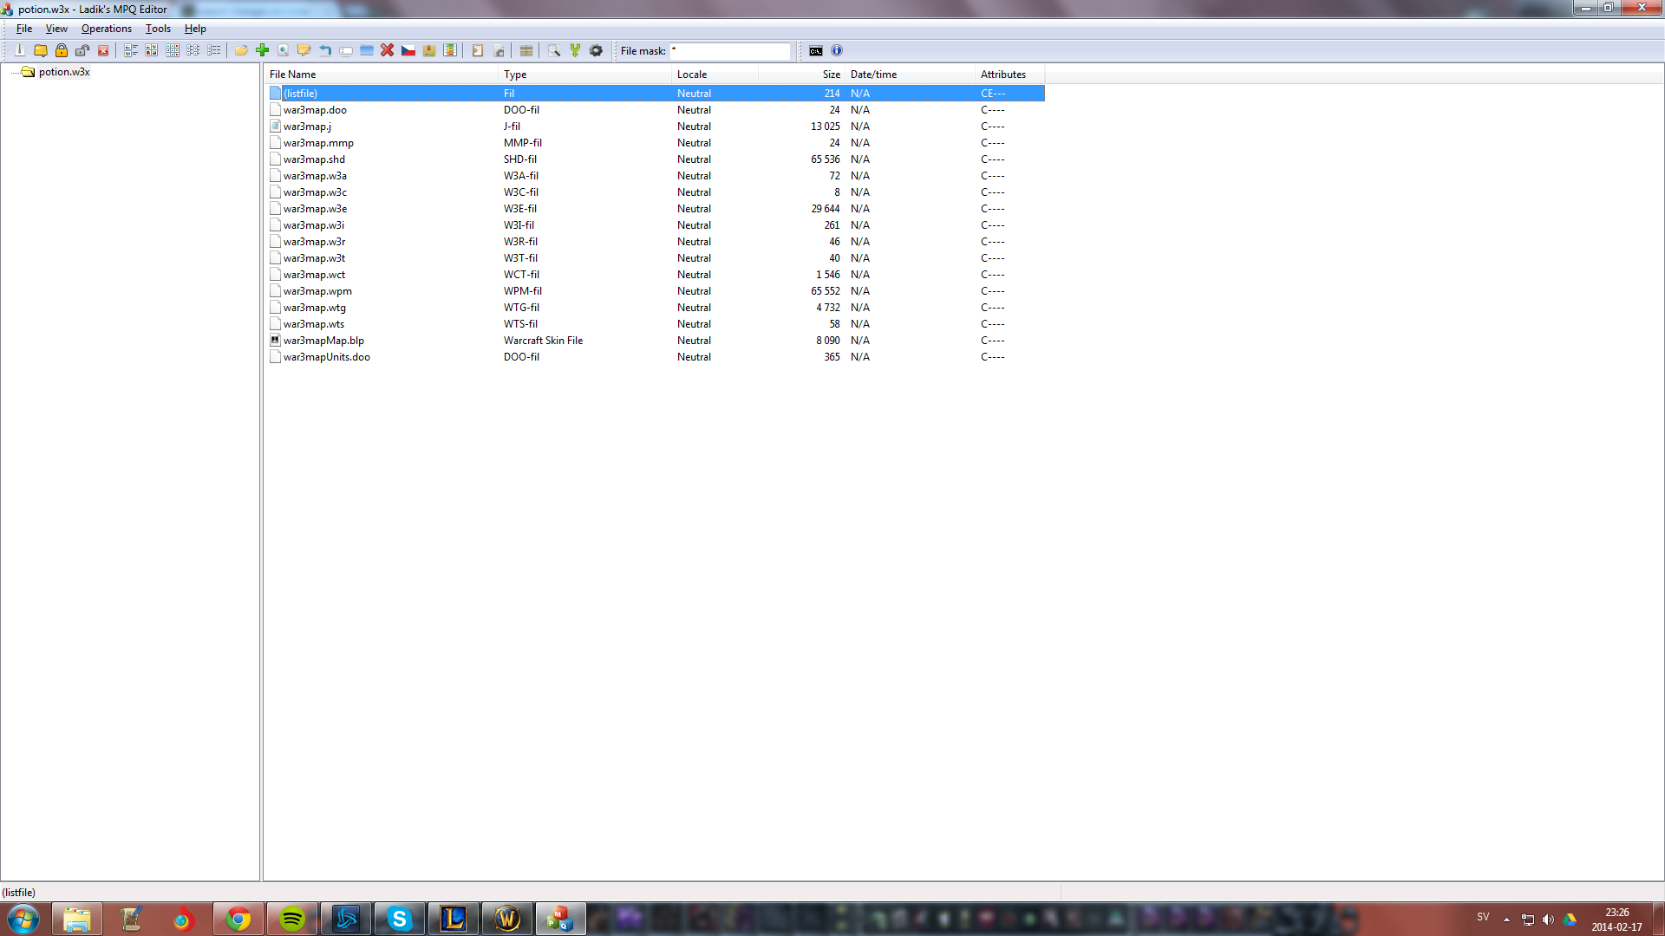Viewport: 1665px width, 936px height.
Task: Open the View menu
Action: tap(56, 29)
